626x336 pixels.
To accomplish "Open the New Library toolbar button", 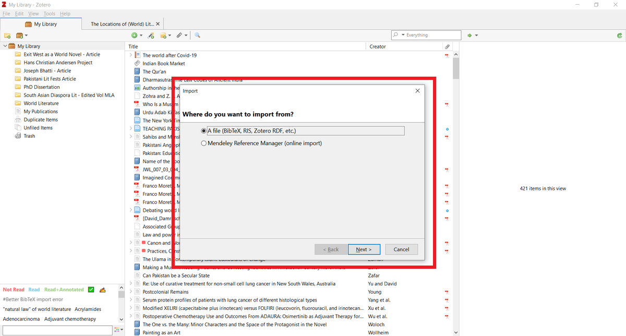I will (x=21, y=35).
